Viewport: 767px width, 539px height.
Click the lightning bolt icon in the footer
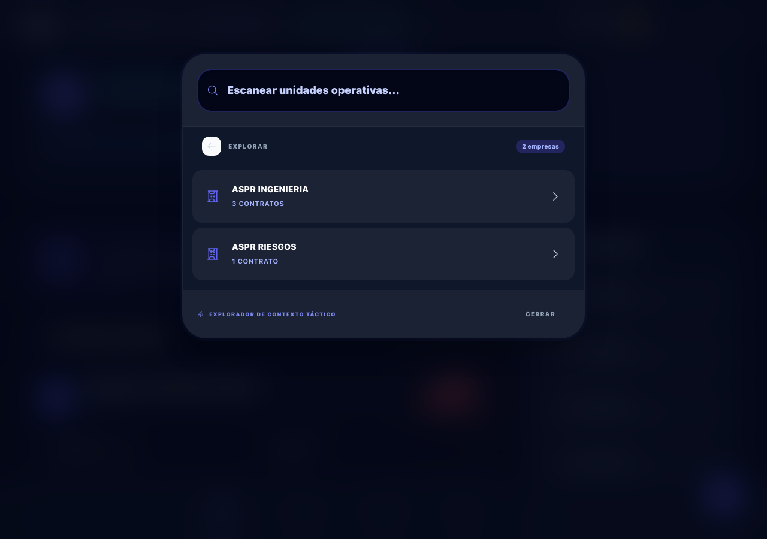(x=201, y=314)
